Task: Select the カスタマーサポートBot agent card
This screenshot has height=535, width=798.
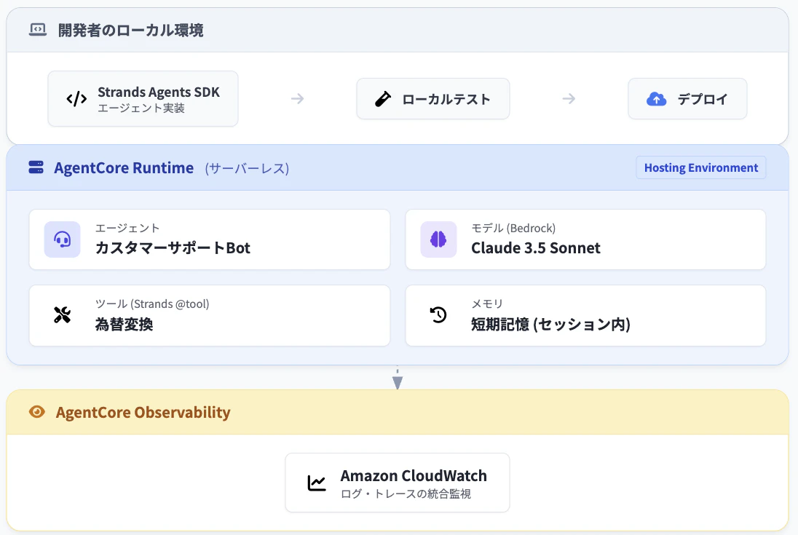Action: [x=209, y=239]
